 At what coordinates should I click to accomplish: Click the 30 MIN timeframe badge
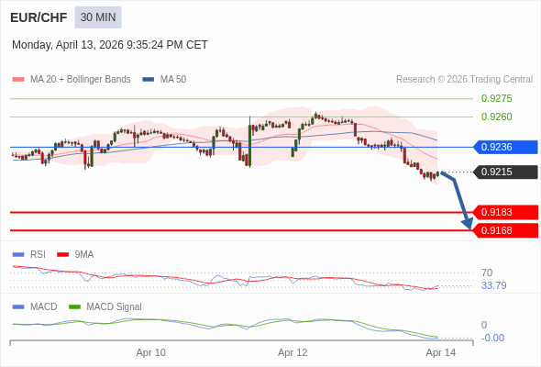[98, 17]
